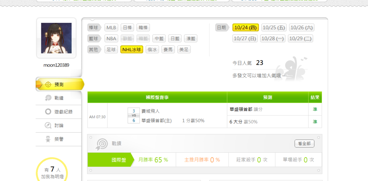Click the target icon beside 預測
Screen dimensions: 368x181
48,85
